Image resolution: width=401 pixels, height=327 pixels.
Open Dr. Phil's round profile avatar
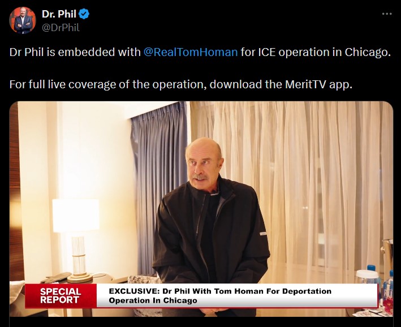pos(23,20)
